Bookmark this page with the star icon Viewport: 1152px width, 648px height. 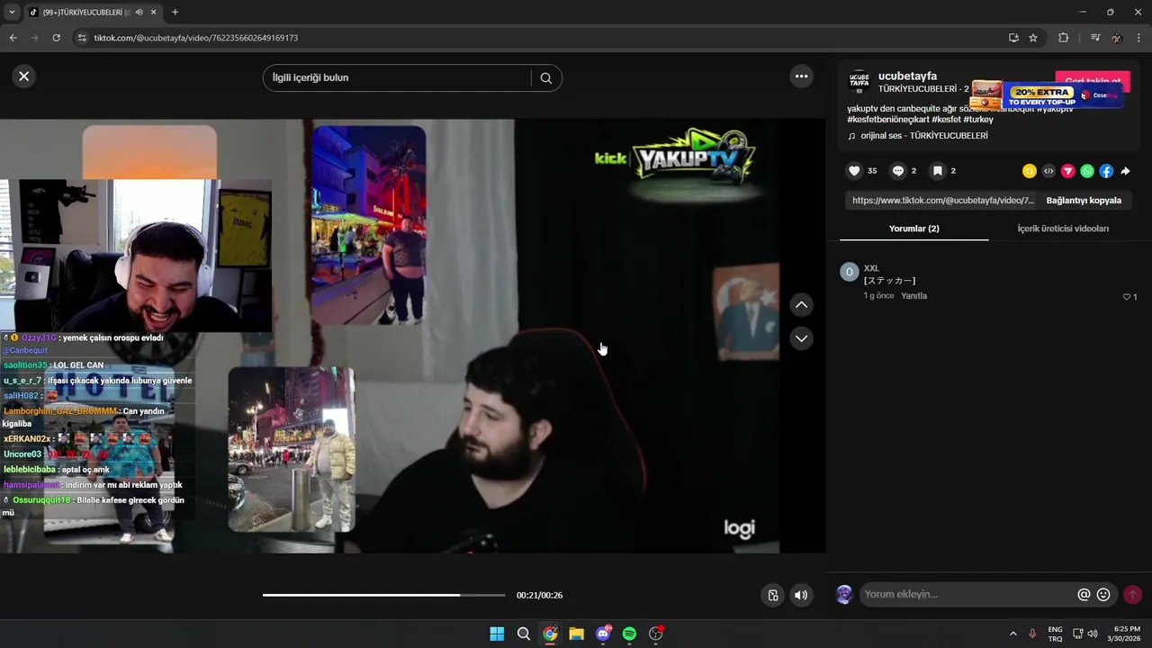(x=1033, y=38)
